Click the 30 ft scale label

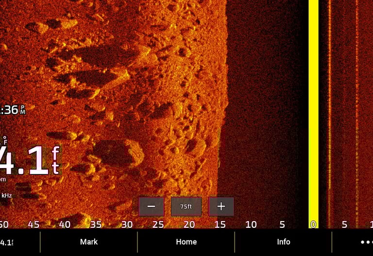pyautogui.click(x=127, y=224)
